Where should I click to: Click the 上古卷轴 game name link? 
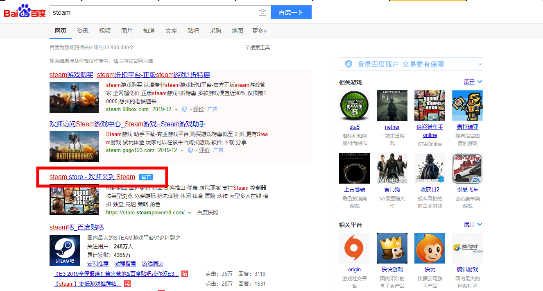(x=354, y=189)
